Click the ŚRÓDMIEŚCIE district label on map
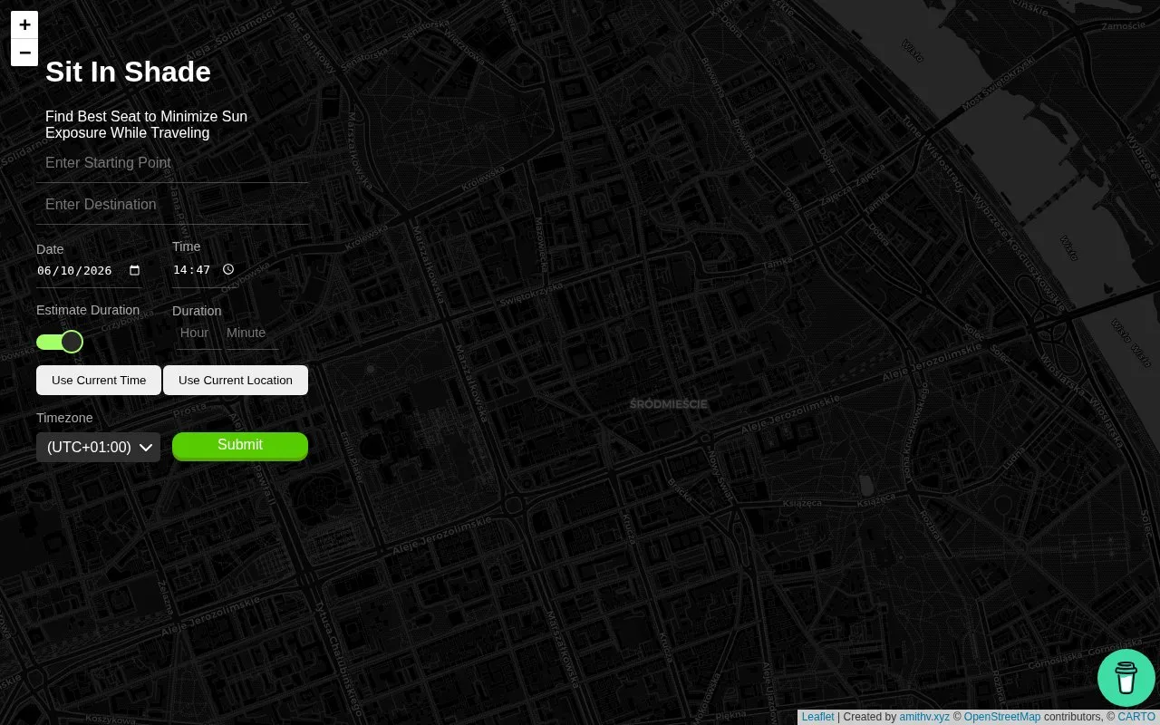Screen dimensions: 1160x725 coord(669,404)
